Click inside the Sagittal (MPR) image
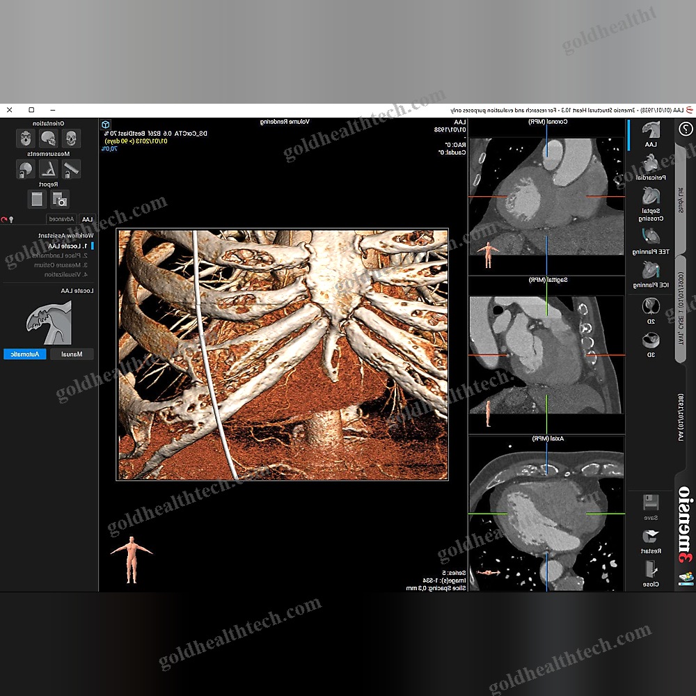696x696 pixels. pos(547,354)
